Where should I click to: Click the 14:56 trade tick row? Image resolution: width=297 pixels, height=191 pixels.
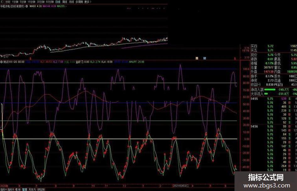[274, 126]
